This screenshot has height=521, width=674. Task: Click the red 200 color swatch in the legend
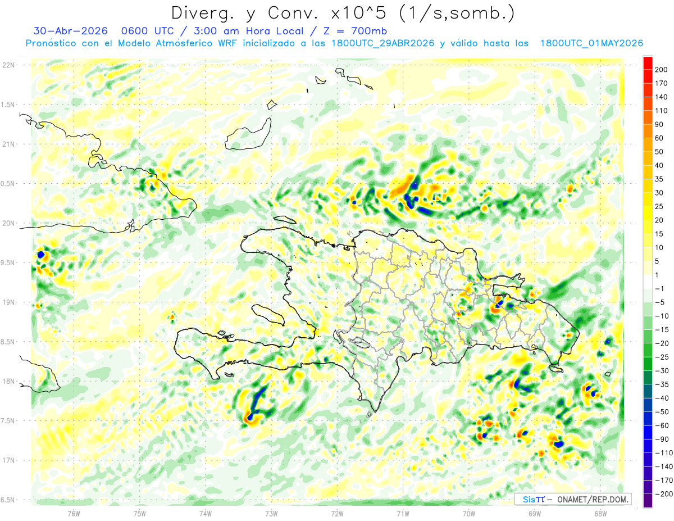[x=648, y=62]
